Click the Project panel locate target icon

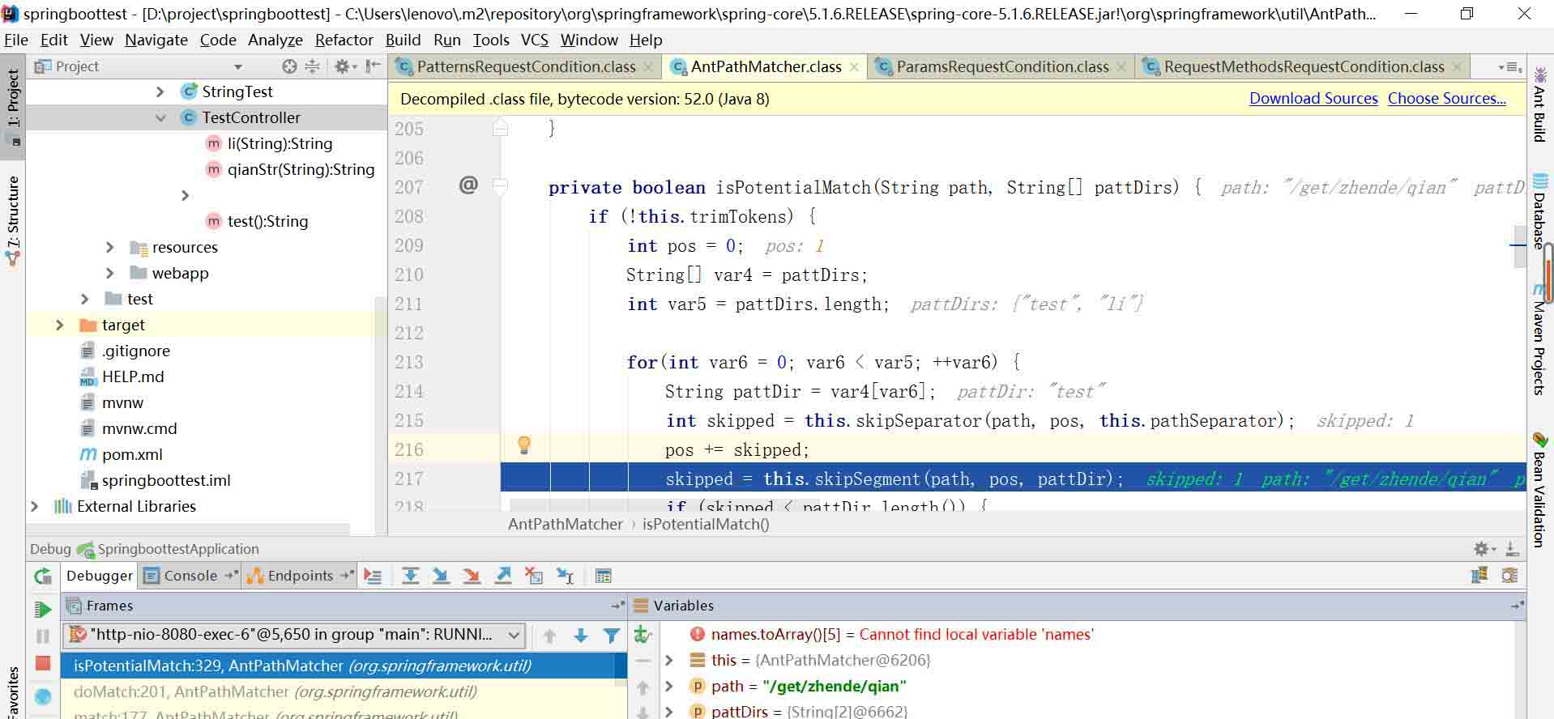click(x=289, y=66)
